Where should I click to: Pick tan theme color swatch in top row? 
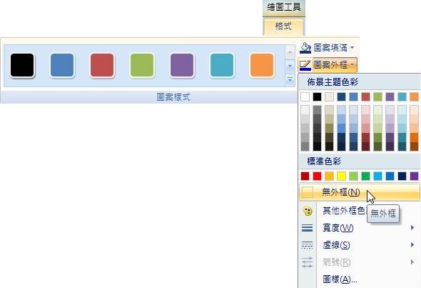pyautogui.click(x=329, y=96)
